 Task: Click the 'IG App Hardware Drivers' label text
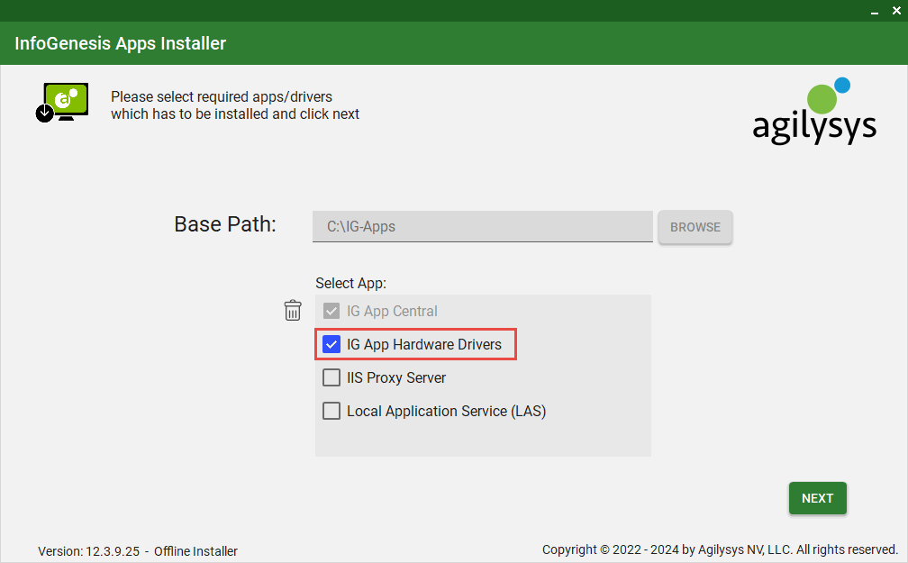424,345
